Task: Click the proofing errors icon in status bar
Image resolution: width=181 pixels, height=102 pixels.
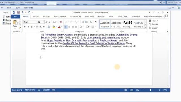Action: tap(39, 90)
